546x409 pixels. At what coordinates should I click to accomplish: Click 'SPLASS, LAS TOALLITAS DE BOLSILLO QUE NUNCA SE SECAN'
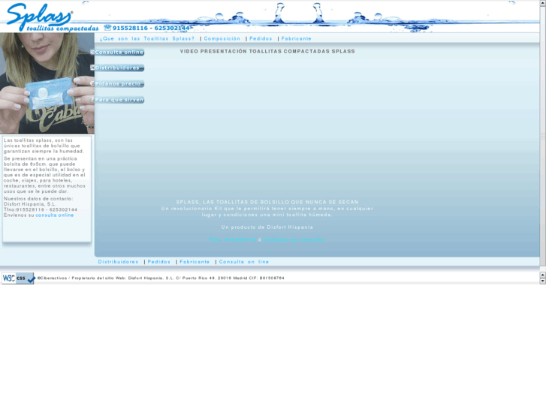(267, 202)
